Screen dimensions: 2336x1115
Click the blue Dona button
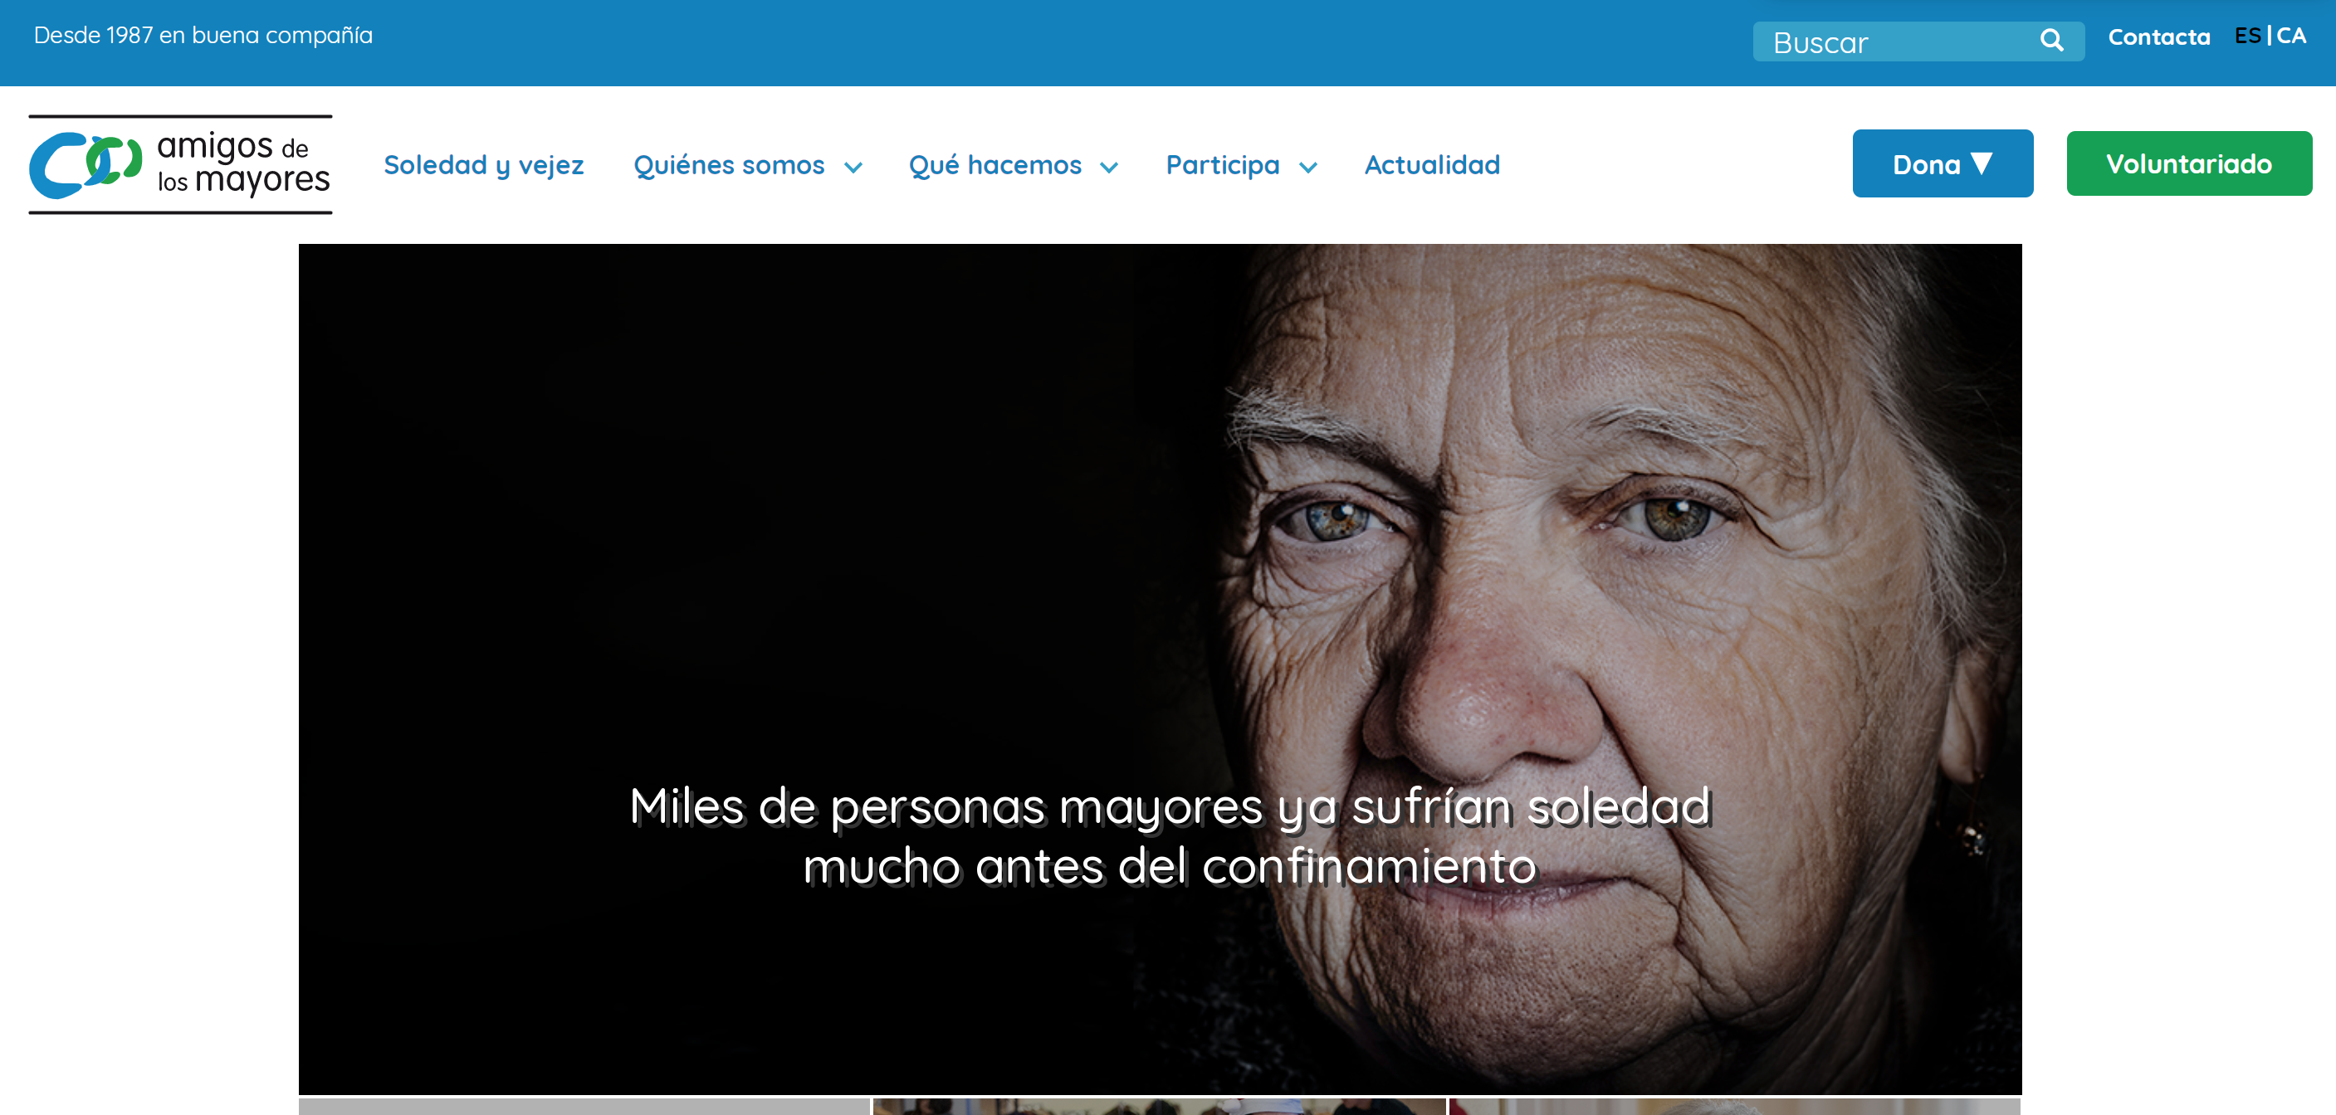click(1943, 163)
